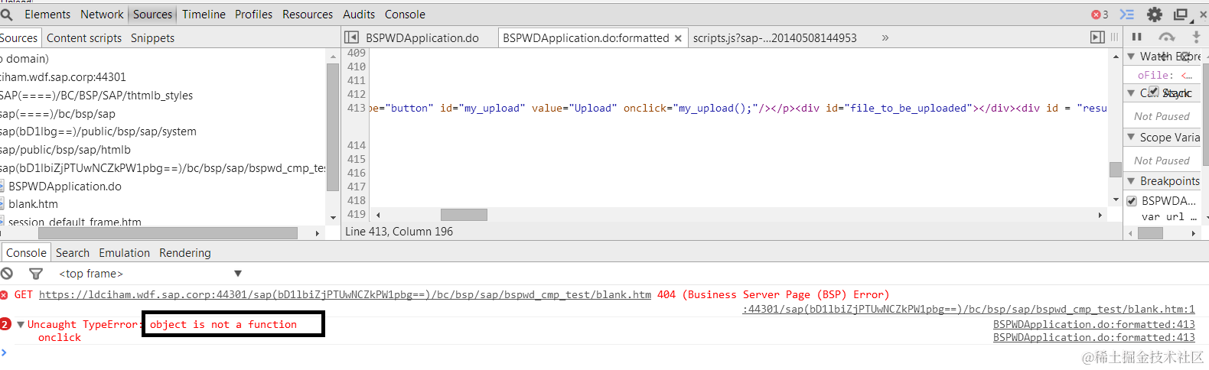This screenshot has height=370, width=1209.
Task: Open the blank.htm:1 source link
Action: click(x=969, y=310)
